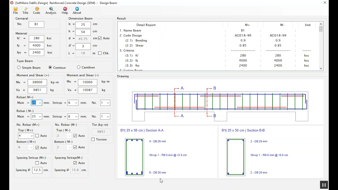
Task: Toggle Auto for Bottom (M+) rebar
Action: tap(37, 148)
